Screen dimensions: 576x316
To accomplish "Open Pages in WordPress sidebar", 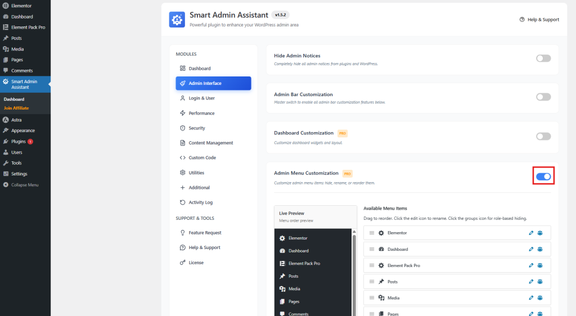I will [25, 60].
